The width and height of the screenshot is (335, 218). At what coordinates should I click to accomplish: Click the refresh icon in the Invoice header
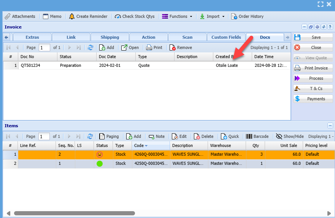pos(324,27)
